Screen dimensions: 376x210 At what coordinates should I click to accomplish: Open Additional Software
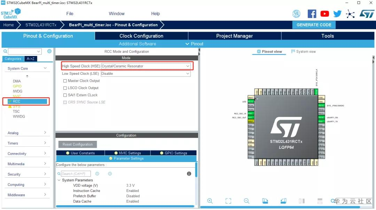(x=138, y=44)
